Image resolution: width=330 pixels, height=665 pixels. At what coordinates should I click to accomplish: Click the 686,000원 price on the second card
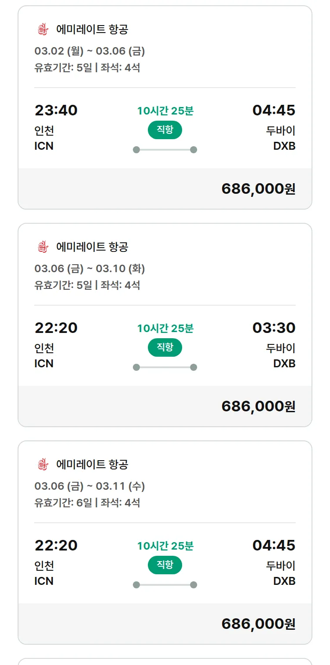258,406
